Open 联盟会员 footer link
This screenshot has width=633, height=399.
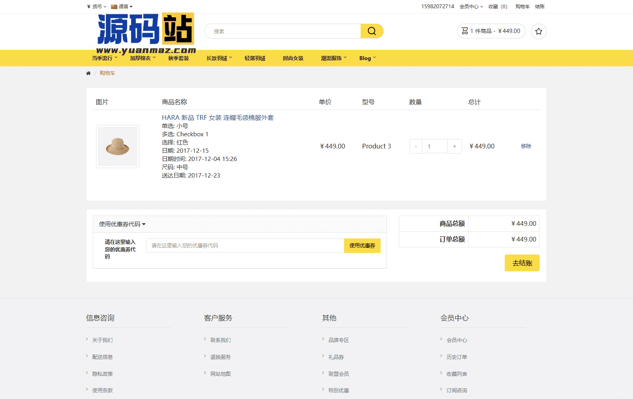click(x=339, y=374)
